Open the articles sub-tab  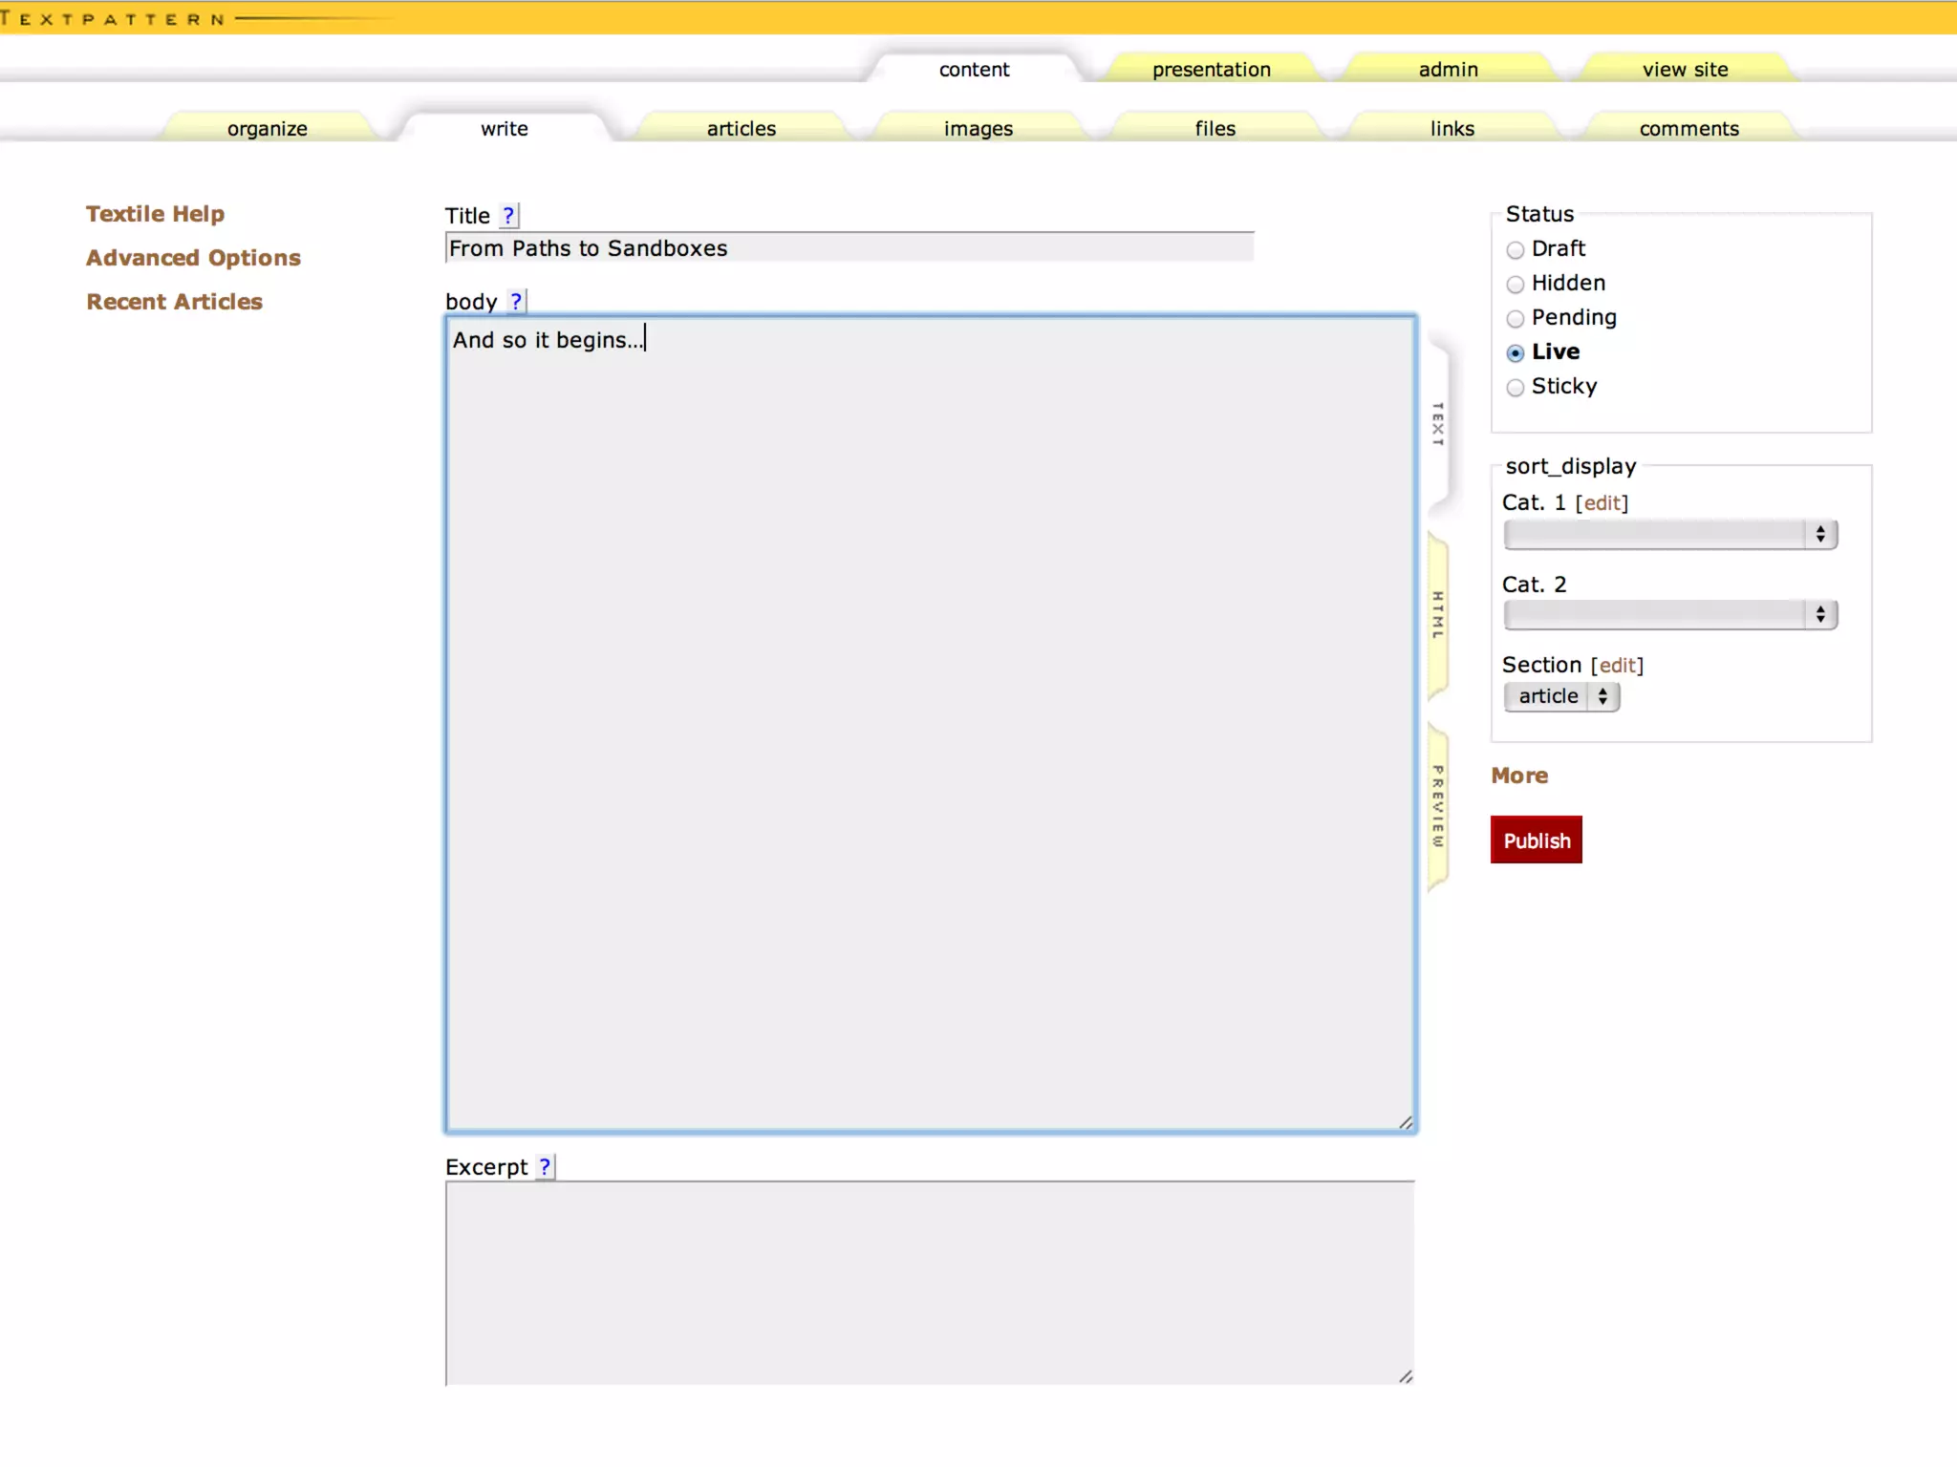point(741,129)
